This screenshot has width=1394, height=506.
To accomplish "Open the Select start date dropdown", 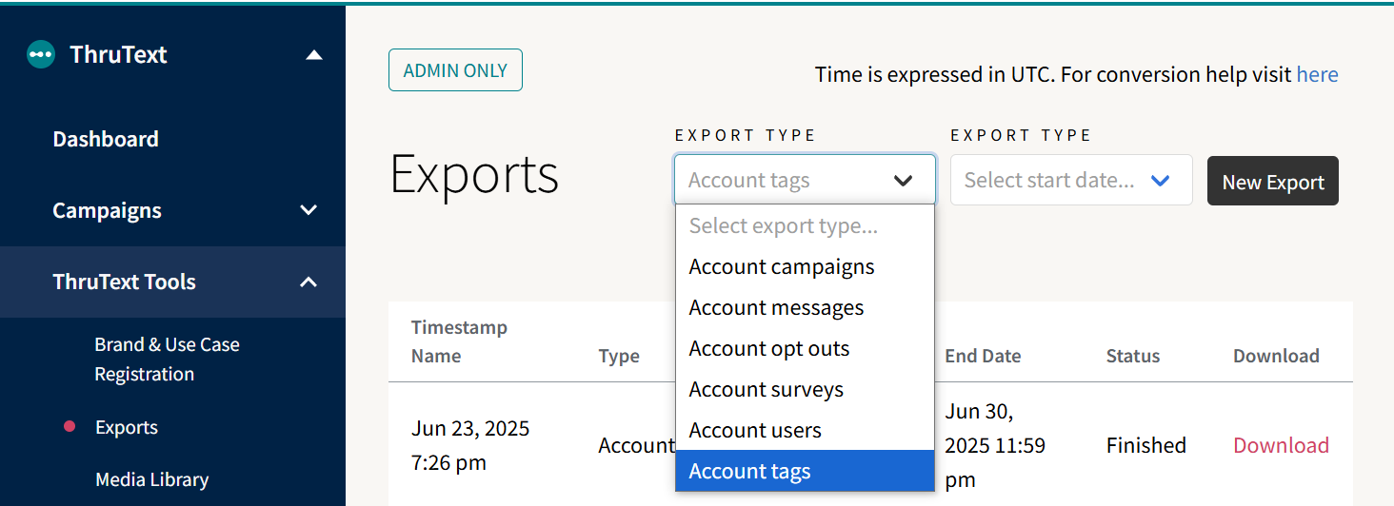I will click(1071, 180).
